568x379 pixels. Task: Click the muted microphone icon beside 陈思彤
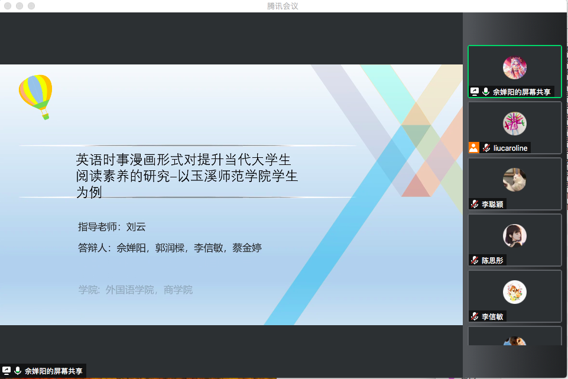tap(474, 260)
